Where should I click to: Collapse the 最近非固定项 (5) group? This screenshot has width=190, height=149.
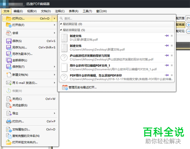[x=61, y=30]
